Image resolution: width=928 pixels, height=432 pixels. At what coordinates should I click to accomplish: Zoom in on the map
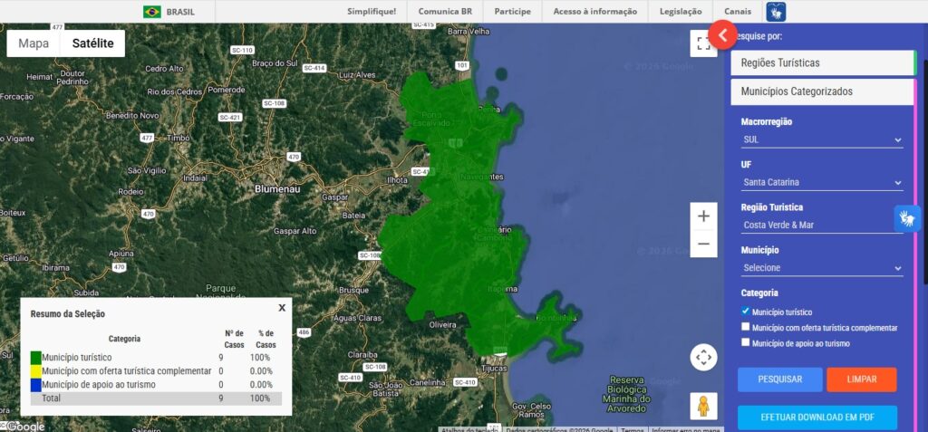tap(703, 216)
